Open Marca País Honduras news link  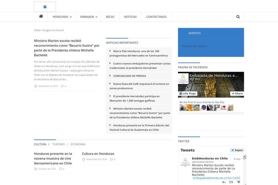[139, 53]
